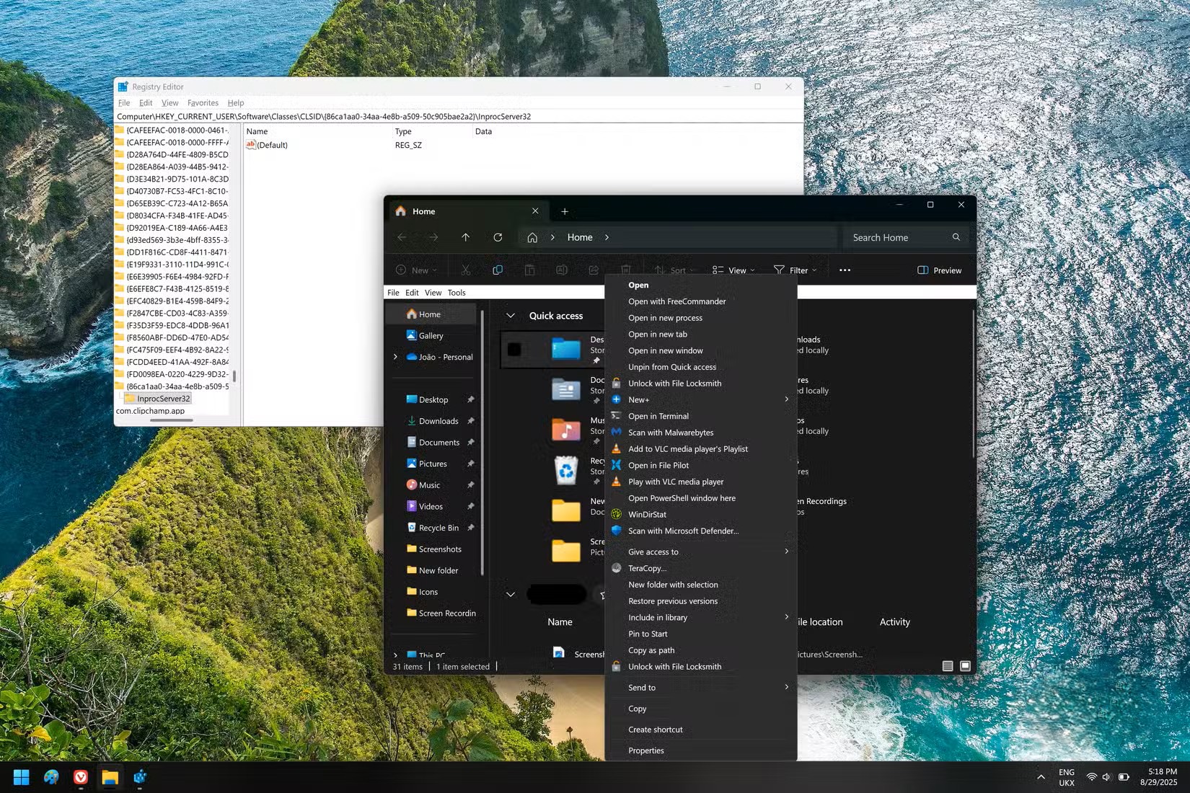Unpin Downloads using its pin icon
Image resolution: width=1190 pixels, height=793 pixels.
click(471, 420)
